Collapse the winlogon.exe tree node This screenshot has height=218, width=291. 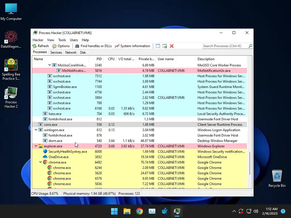pyautogui.click(x=36, y=130)
